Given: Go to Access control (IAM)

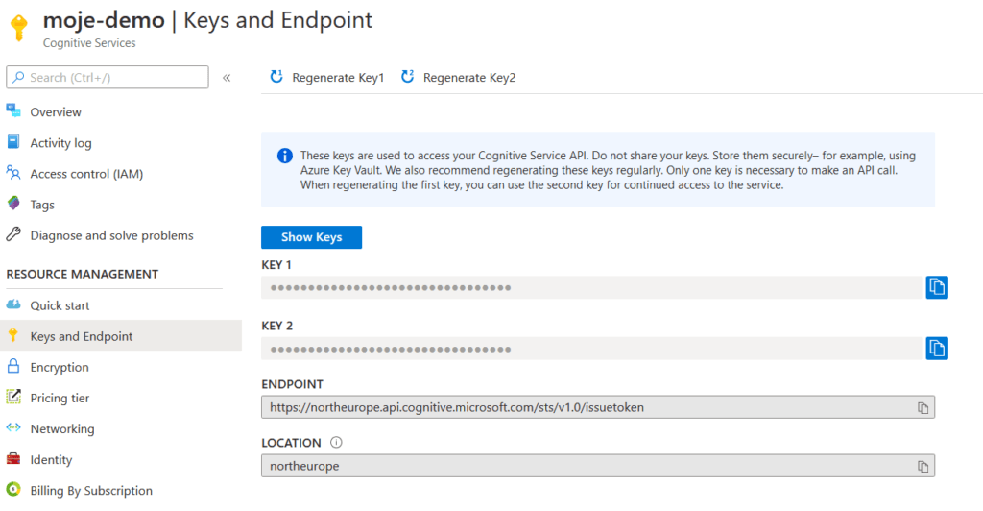Looking at the screenshot, I should pyautogui.click(x=86, y=174).
